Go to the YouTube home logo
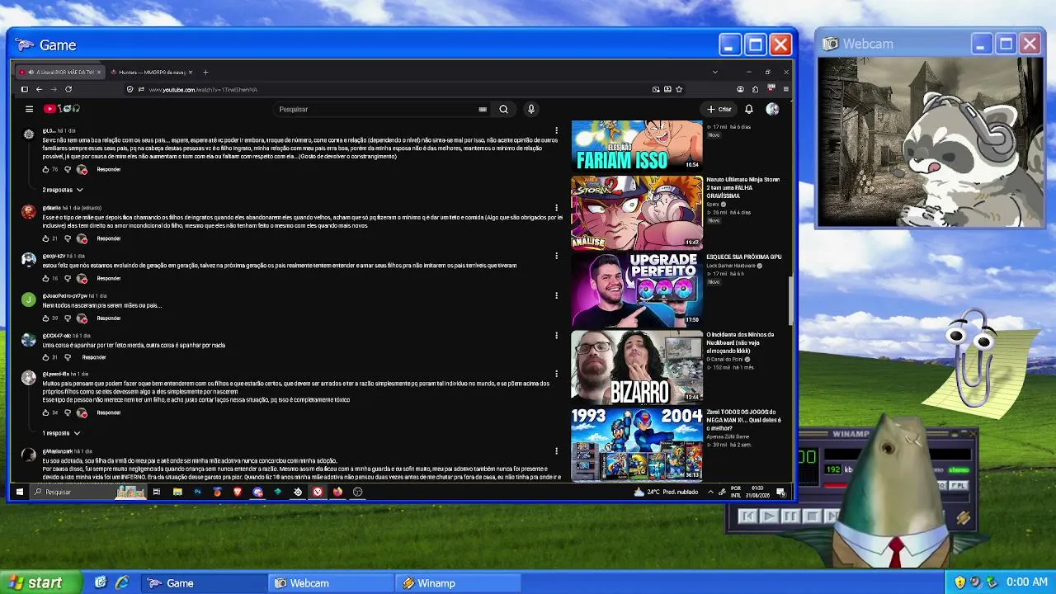Screen dimensions: 1056x594 tap(62, 109)
